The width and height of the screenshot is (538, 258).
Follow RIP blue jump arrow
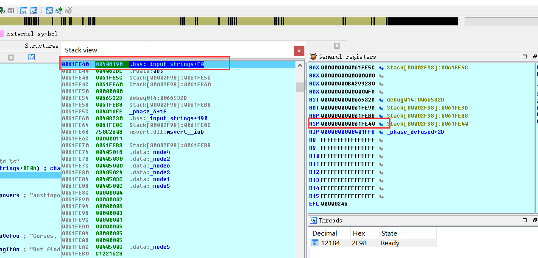tap(381, 132)
